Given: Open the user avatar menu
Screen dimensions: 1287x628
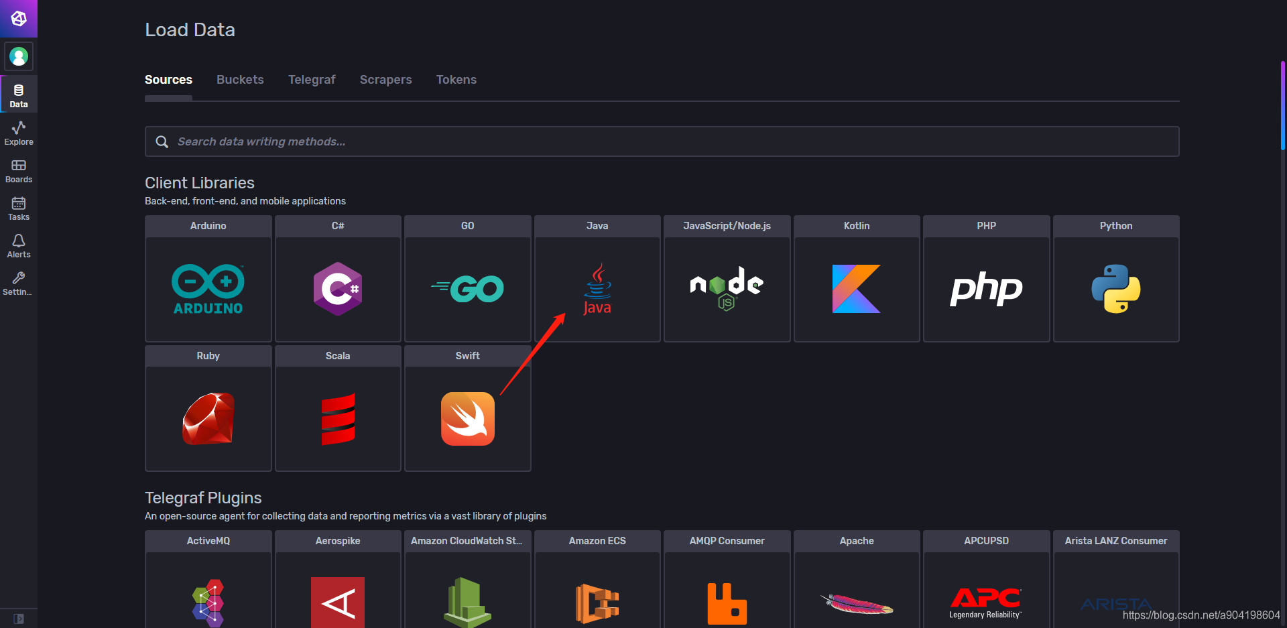Looking at the screenshot, I should 19,56.
